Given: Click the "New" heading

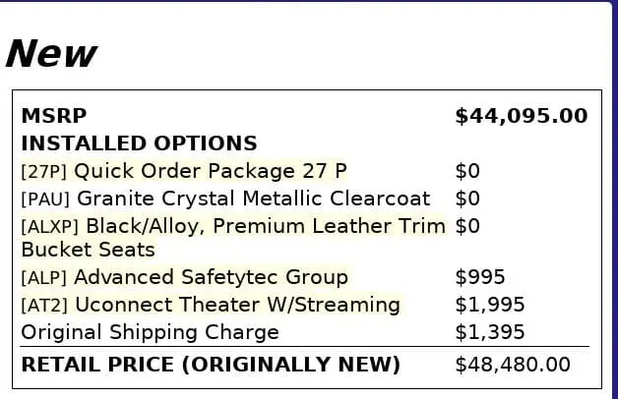Looking at the screenshot, I should click(51, 53).
